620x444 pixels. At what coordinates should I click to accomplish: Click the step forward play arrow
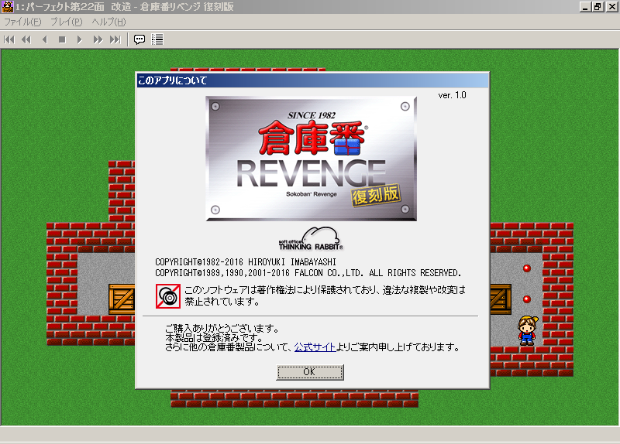click(x=79, y=39)
